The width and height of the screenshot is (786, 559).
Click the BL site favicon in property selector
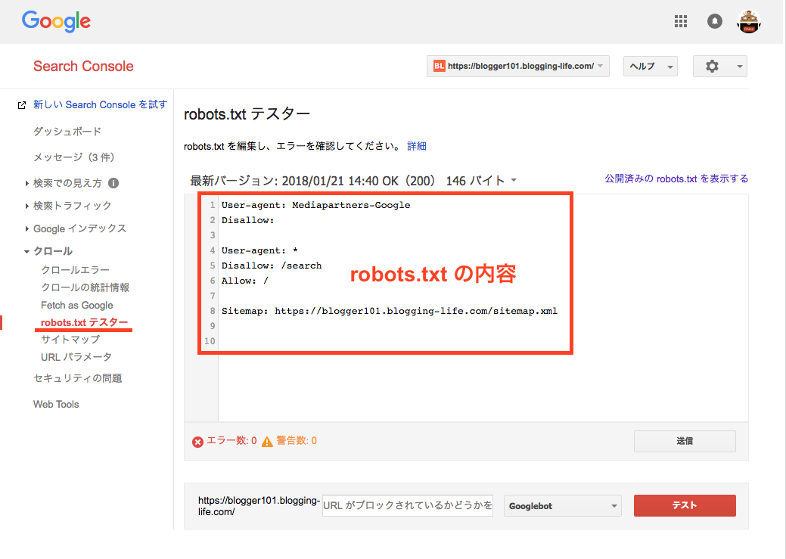[439, 66]
